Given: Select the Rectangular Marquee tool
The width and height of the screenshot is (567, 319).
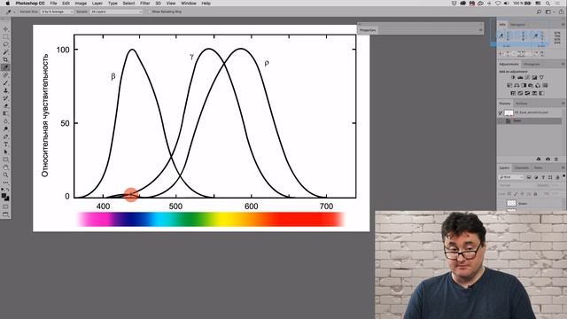Looking at the screenshot, I should [x=5, y=37].
